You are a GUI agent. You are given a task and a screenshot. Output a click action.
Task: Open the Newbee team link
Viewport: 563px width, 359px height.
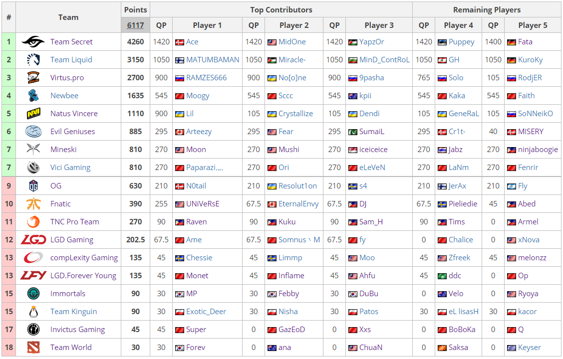click(64, 96)
